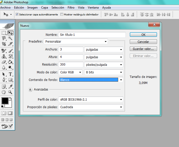
Task: Open the Archivo menu
Action: click(5, 8)
